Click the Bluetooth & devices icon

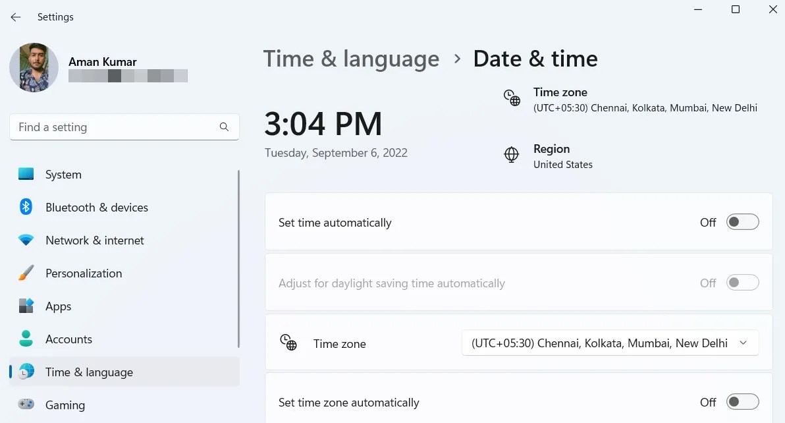click(x=26, y=208)
